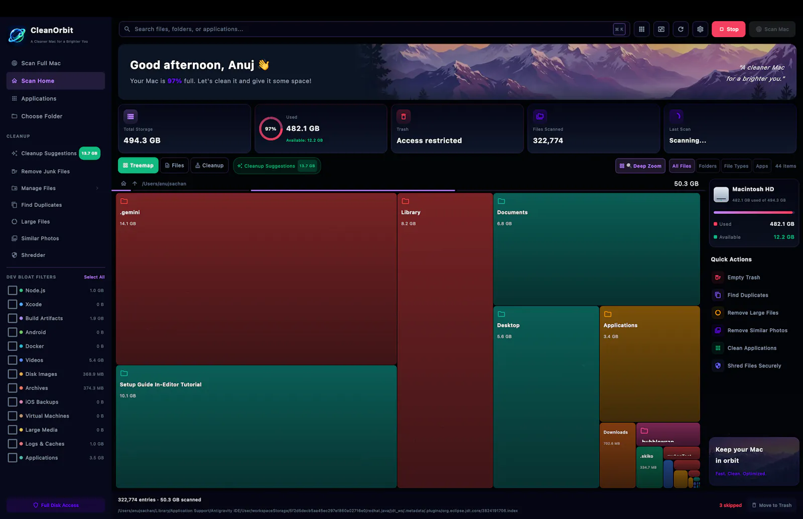The height and width of the screenshot is (519, 803).
Task: Click Clean Applications quick action icon
Action: click(718, 348)
